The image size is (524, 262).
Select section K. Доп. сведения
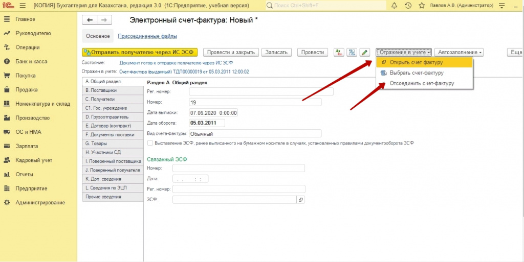pos(113,179)
